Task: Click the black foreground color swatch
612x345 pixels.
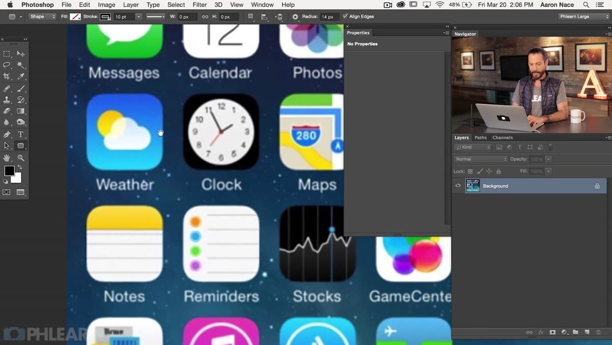Action: [9, 171]
